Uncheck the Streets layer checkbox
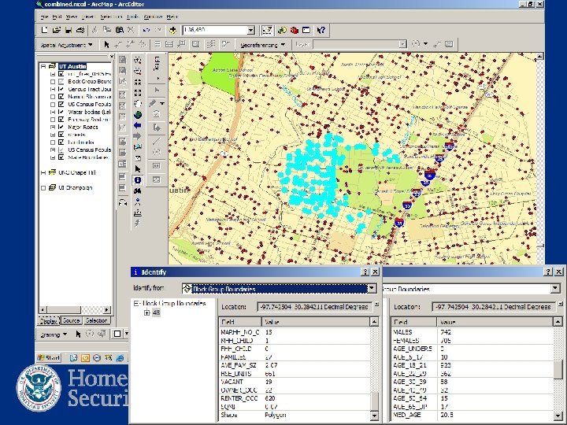Screen dimensions: 567x425 (61, 135)
